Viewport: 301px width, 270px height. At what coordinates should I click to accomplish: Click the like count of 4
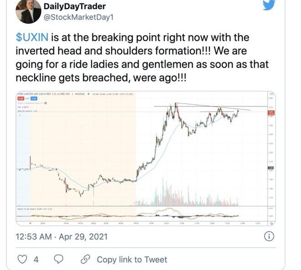point(36,260)
